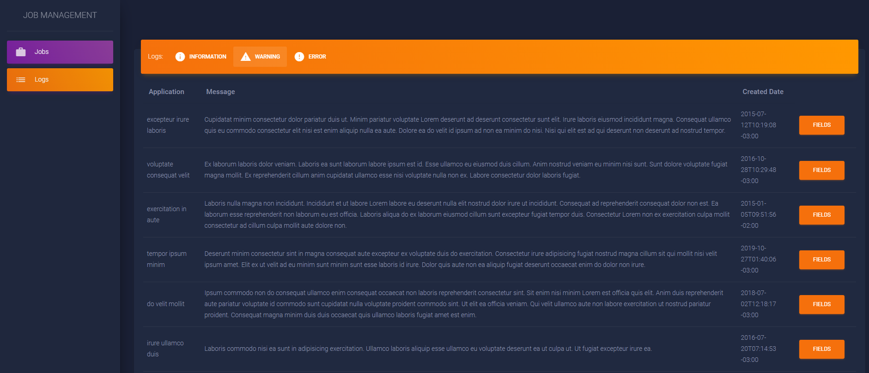The height and width of the screenshot is (373, 869).
Task: Click the date 2015-01-05T09:51:56 -02:00
Action: (759, 214)
